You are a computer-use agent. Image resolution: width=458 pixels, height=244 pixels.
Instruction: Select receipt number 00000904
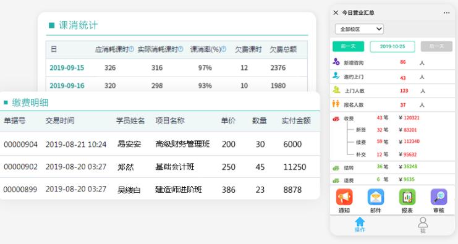(x=21, y=144)
